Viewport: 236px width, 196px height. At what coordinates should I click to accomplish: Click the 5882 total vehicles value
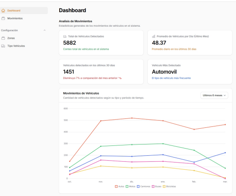70,43
